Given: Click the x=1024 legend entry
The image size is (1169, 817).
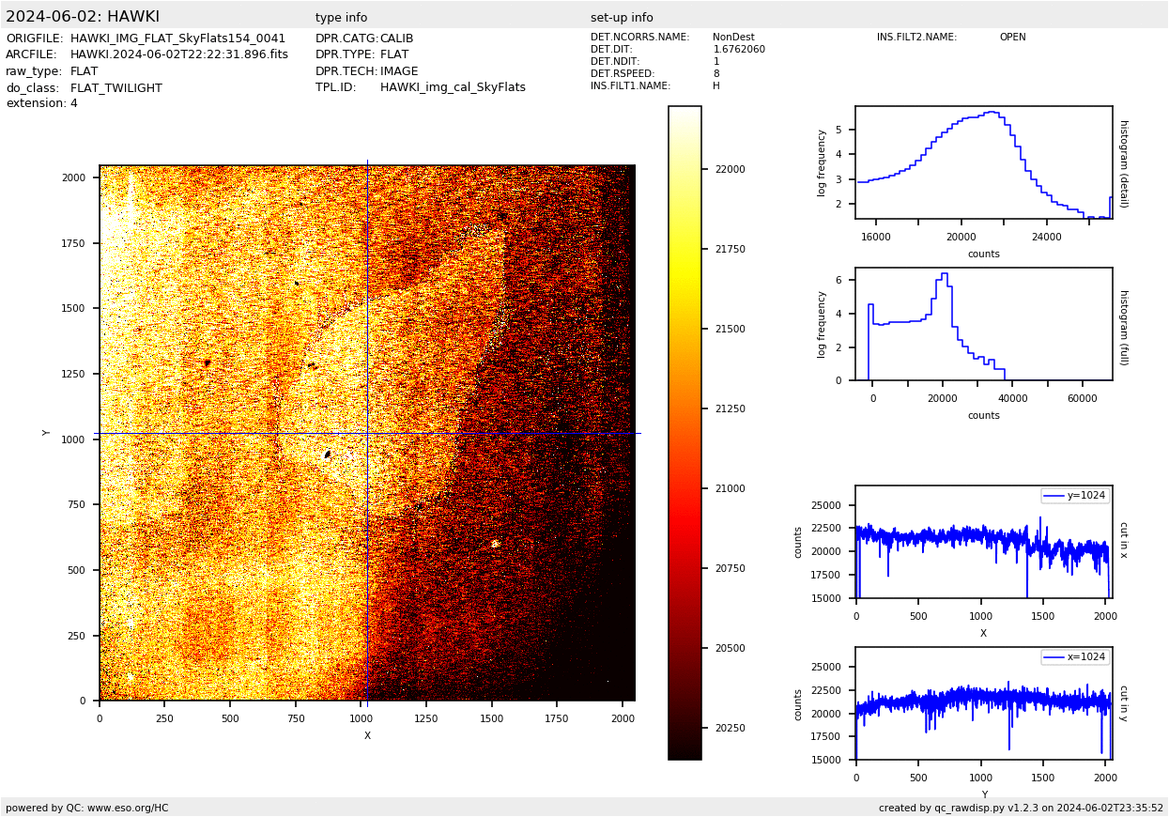Looking at the screenshot, I should [x=1075, y=657].
